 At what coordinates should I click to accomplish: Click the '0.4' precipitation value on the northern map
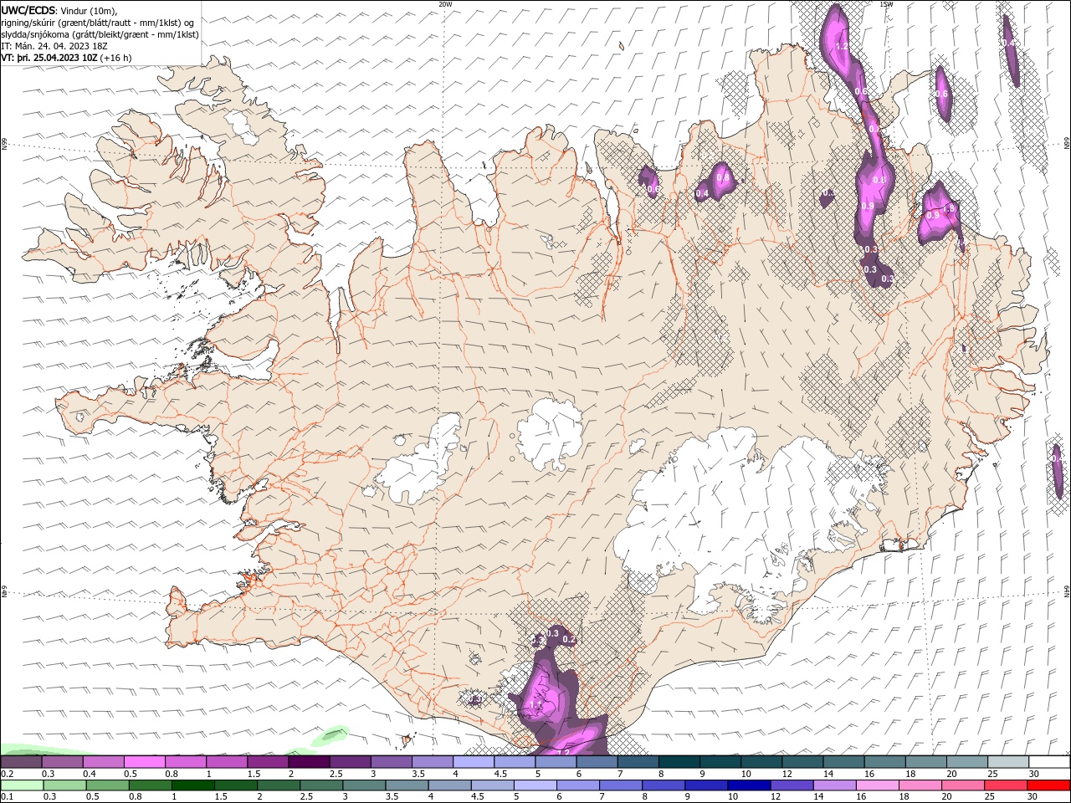tap(702, 193)
